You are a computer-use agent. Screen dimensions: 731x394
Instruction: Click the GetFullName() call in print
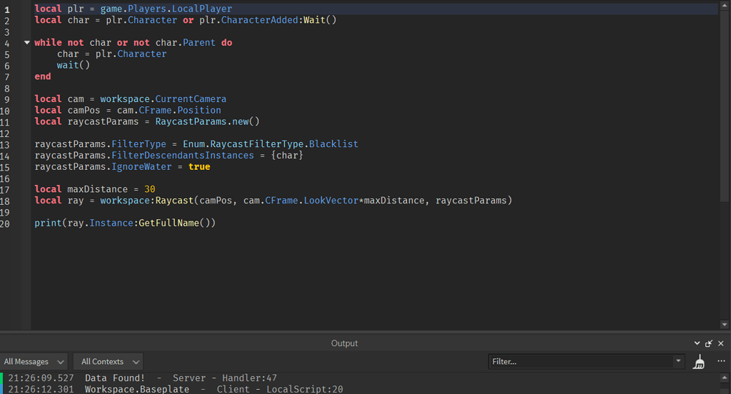[174, 223]
